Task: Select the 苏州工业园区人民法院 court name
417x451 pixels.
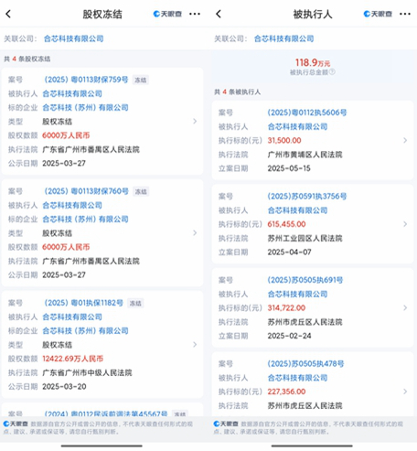Action: click(305, 238)
